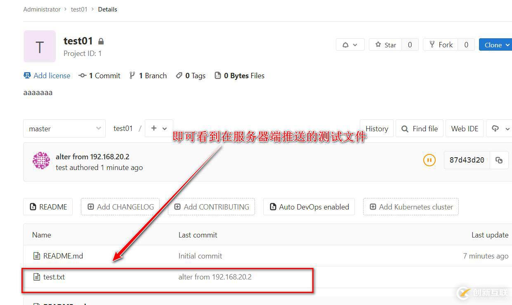Viewport: 512px width, 305px height.
Task: Go to Administrator breadcrumb
Action: click(42, 9)
